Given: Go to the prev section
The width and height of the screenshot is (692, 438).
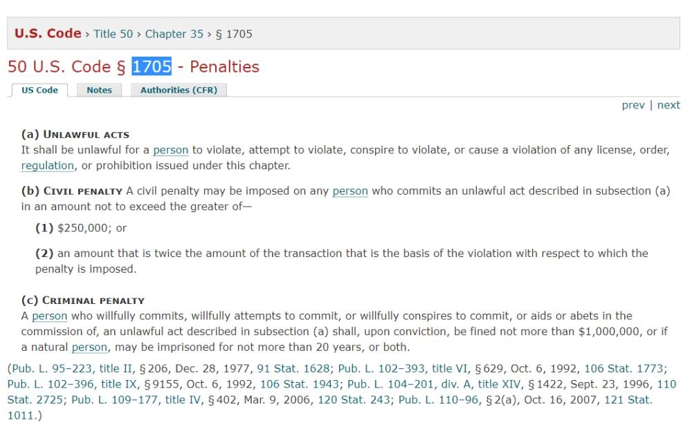Looking at the screenshot, I should pyautogui.click(x=632, y=105).
